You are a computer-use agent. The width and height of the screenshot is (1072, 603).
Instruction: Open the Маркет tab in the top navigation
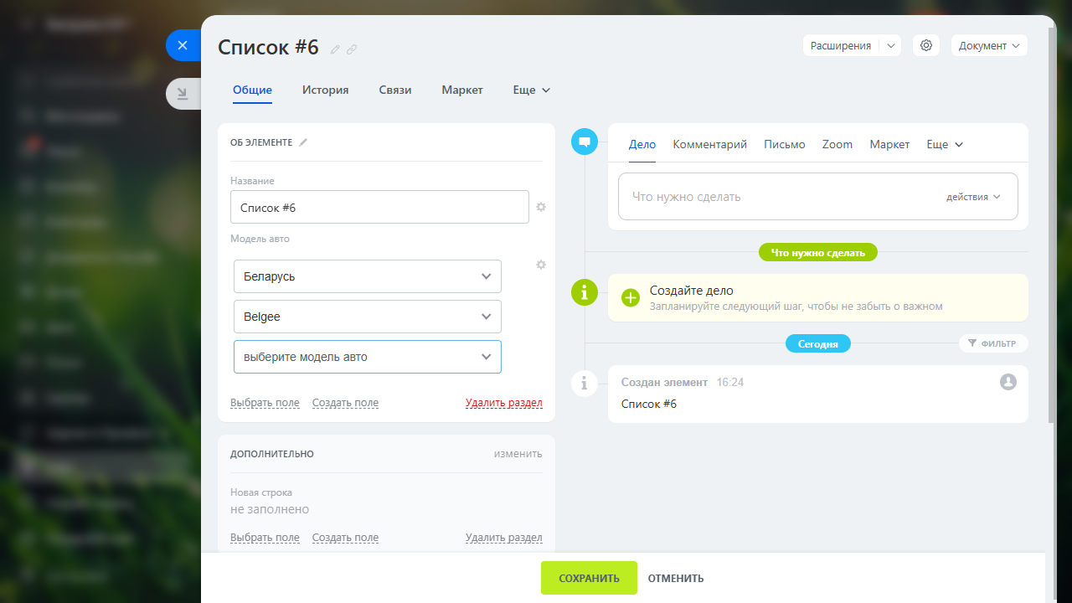(x=462, y=90)
